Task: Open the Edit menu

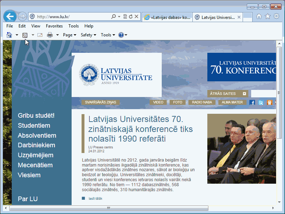Action: [22, 26]
